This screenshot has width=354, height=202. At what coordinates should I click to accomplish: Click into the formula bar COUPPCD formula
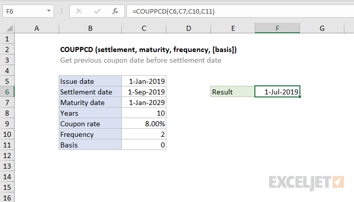tap(173, 11)
